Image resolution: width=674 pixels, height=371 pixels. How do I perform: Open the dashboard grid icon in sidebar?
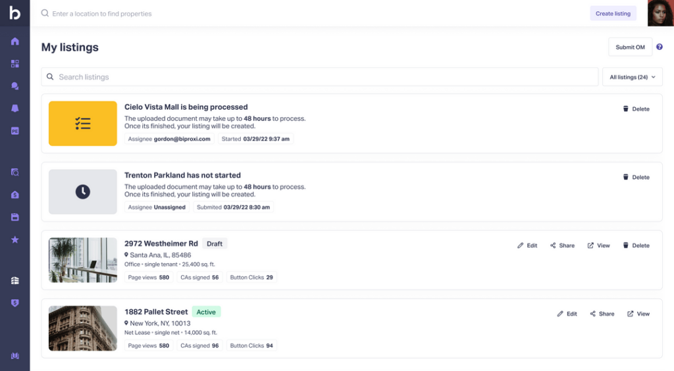(x=14, y=64)
